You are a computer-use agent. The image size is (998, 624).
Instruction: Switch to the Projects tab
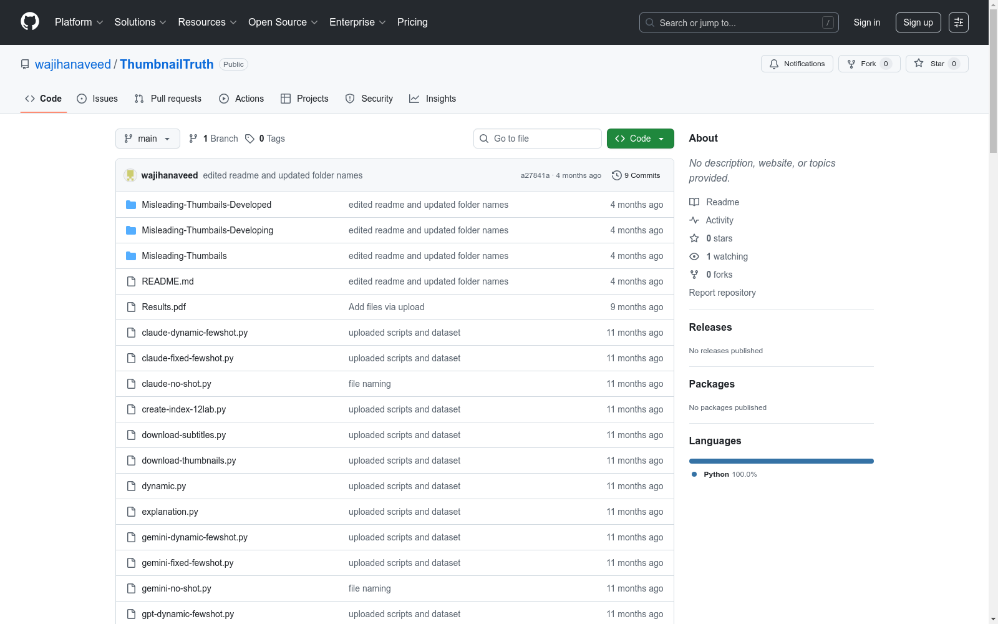pyautogui.click(x=304, y=99)
